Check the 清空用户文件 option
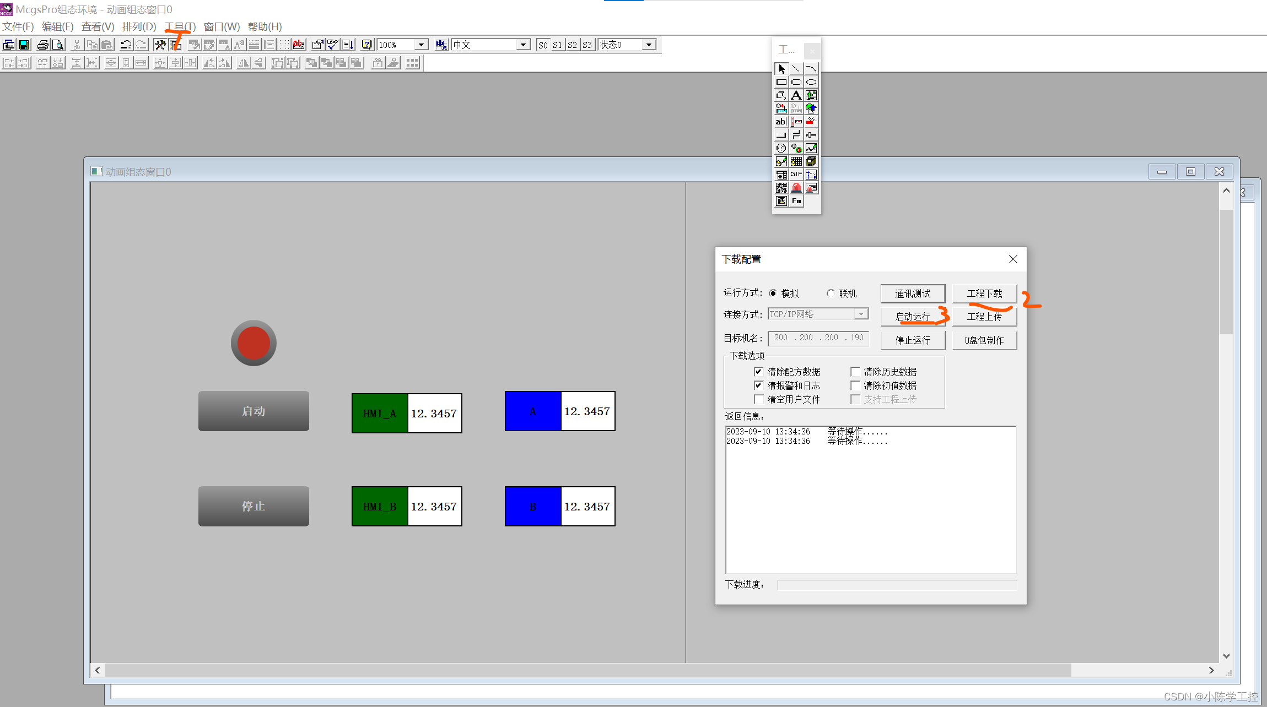The width and height of the screenshot is (1267, 707). coord(759,399)
